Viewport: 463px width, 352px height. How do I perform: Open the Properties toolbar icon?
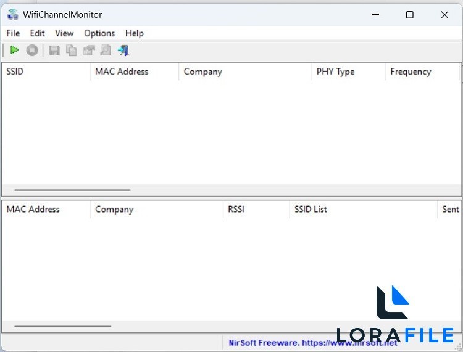pos(88,51)
